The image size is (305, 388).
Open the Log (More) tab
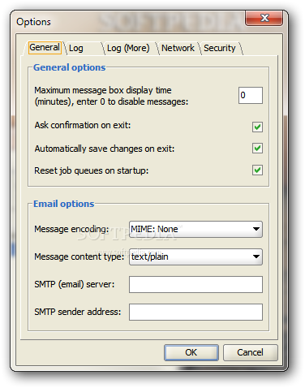coord(128,48)
